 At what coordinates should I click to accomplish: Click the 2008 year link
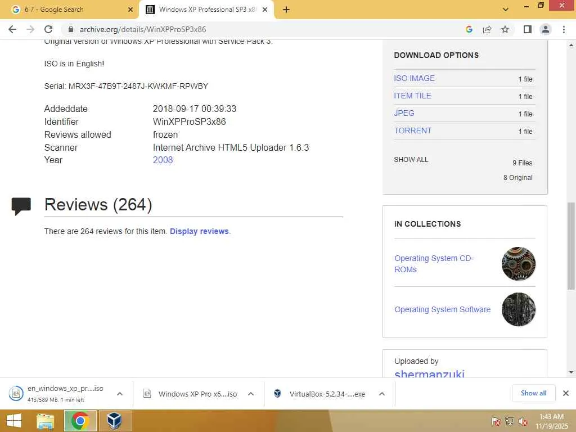163,160
